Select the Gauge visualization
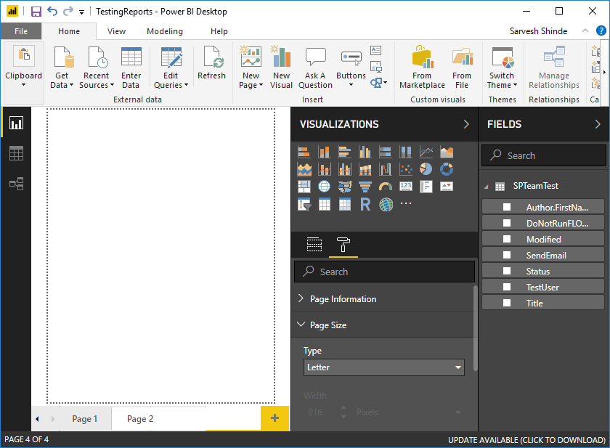 click(x=383, y=185)
